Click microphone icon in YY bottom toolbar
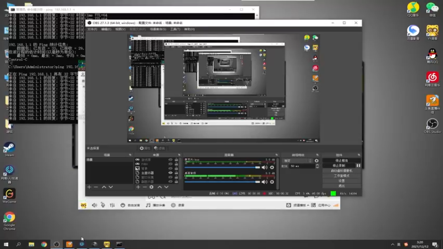 pyautogui.click(x=103, y=205)
